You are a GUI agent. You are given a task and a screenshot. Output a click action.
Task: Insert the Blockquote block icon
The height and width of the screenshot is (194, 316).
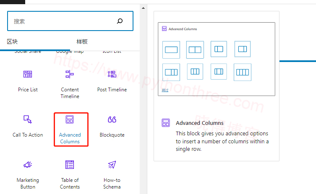coord(112,119)
